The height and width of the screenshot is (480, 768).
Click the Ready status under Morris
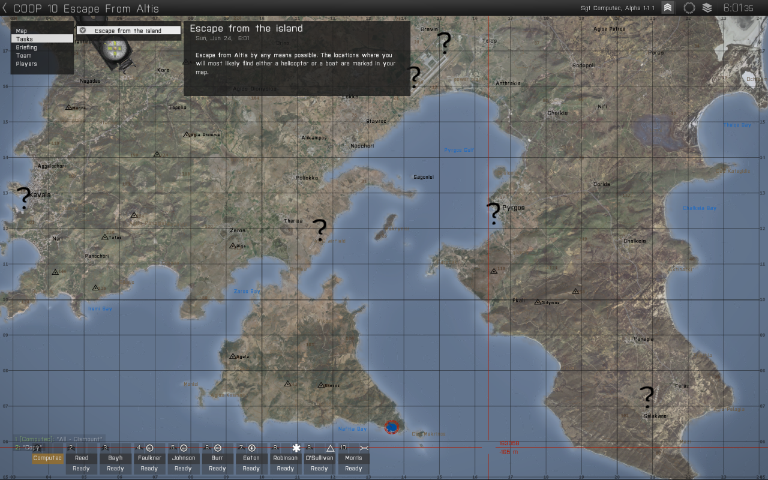tap(353, 469)
